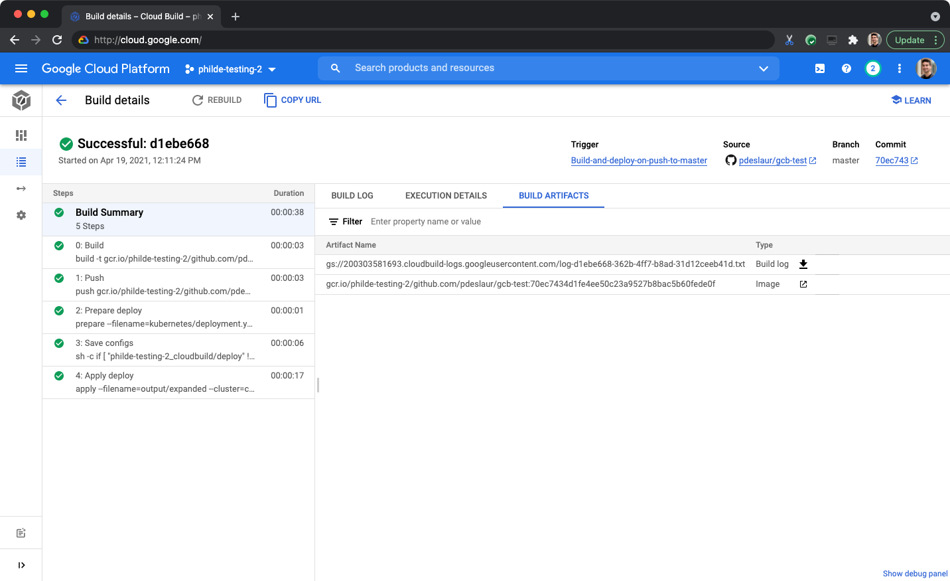Image resolution: width=950 pixels, height=581 pixels.
Task: Click the Artifact Name column header
Action: click(x=351, y=245)
